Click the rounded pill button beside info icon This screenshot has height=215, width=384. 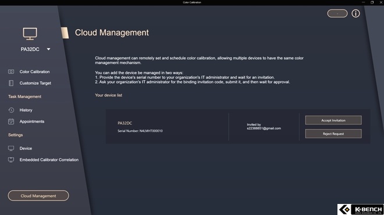point(337,13)
